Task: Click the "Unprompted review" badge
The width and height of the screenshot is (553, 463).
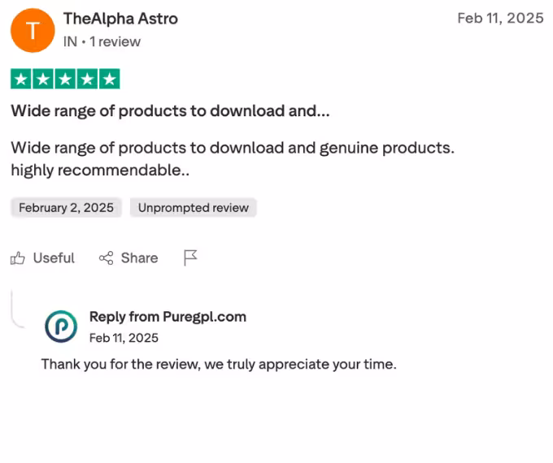Action: click(x=193, y=208)
